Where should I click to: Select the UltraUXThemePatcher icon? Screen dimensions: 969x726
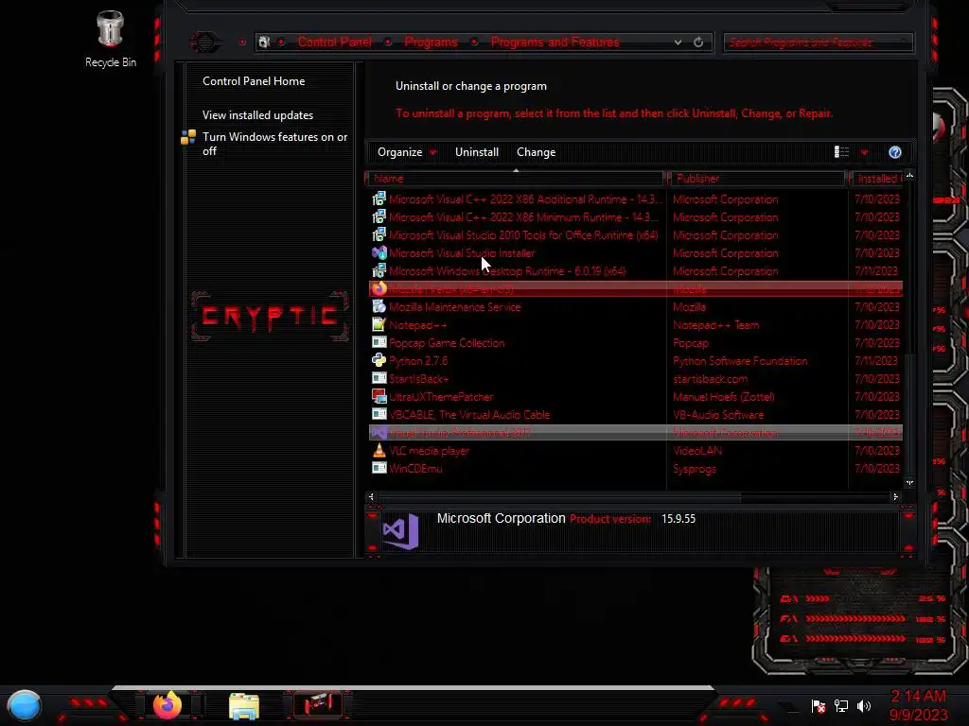click(x=379, y=396)
